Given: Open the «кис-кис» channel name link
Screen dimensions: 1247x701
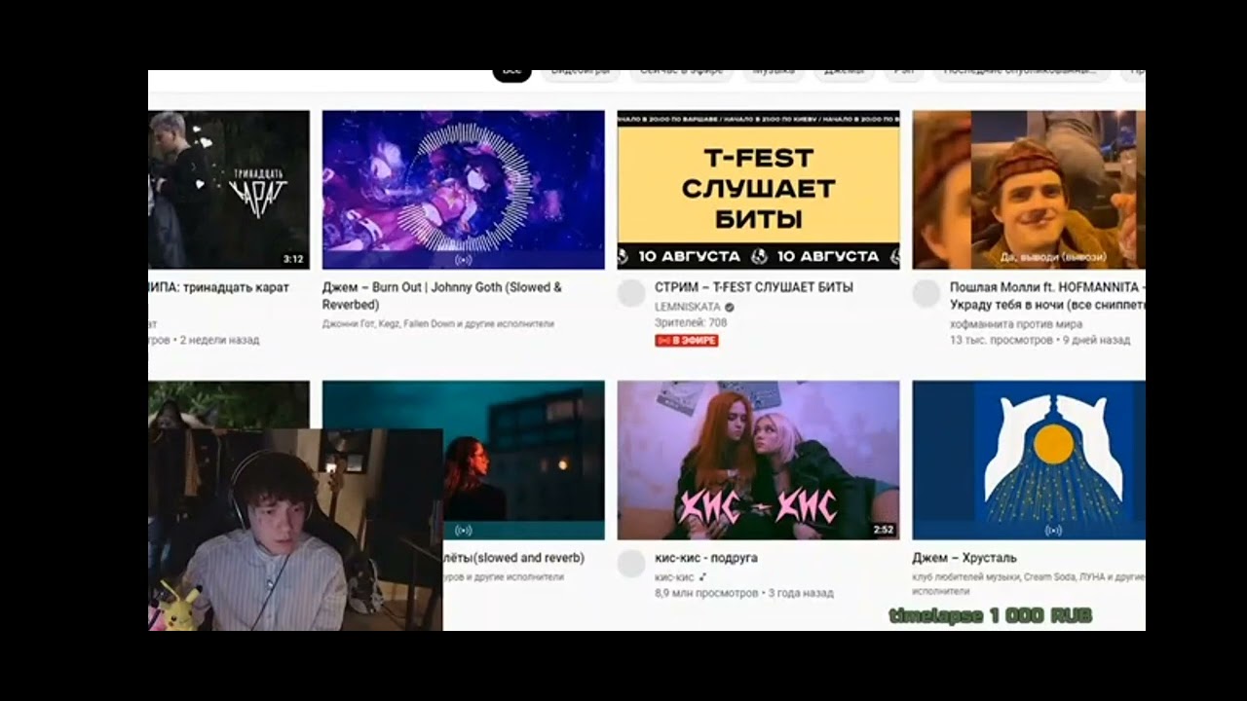Looking at the screenshot, I should (x=674, y=576).
